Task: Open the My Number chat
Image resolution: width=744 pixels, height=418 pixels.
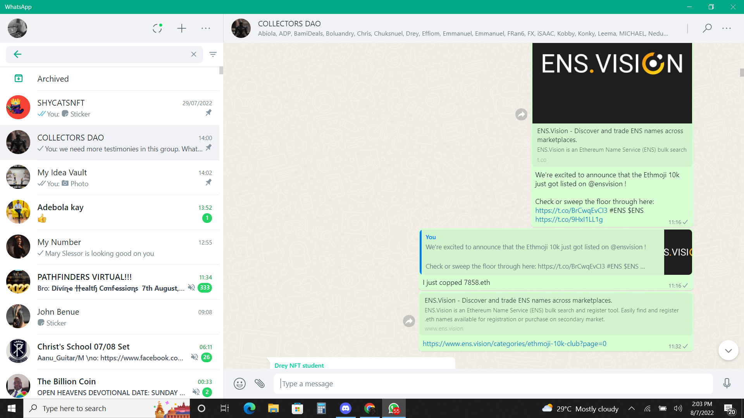Action: [x=110, y=247]
